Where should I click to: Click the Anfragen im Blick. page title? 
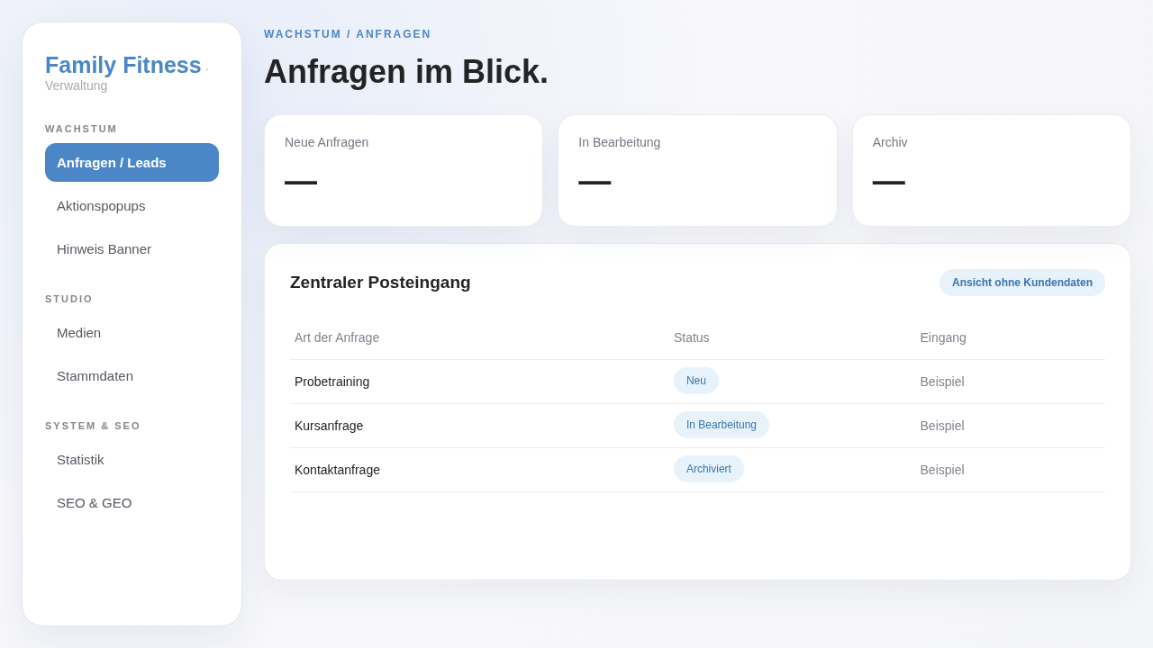point(406,72)
